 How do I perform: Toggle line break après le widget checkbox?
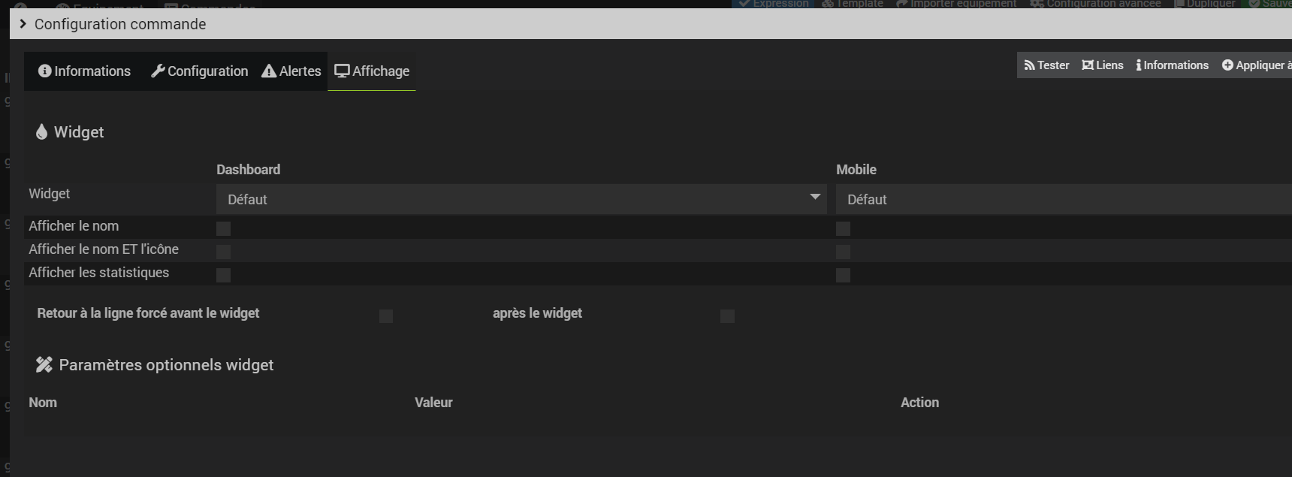[727, 316]
